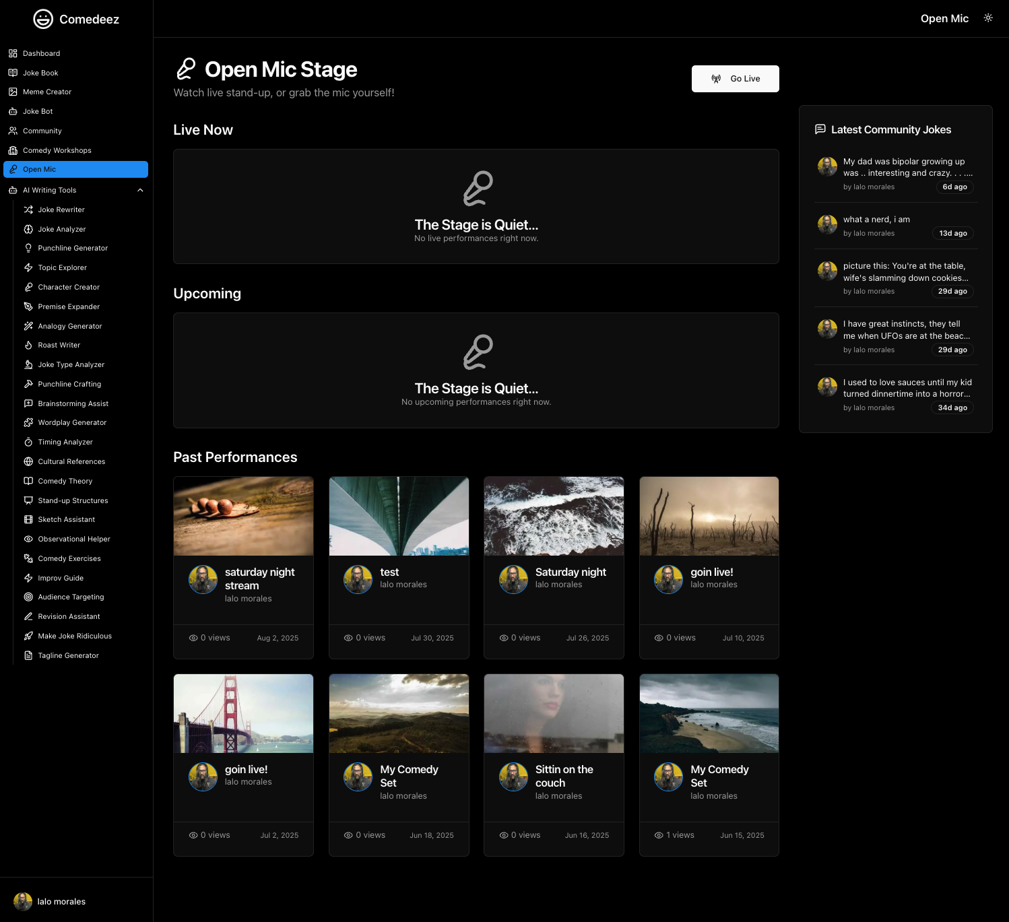
Task: Open the Improv Guide tool
Action: tap(61, 578)
